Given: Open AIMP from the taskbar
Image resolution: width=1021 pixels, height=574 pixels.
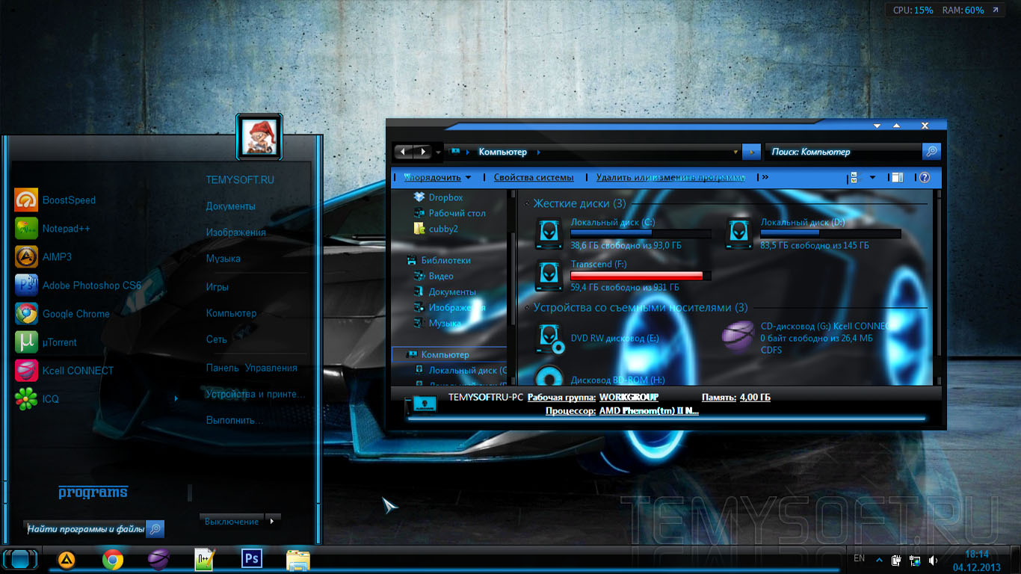Looking at the screenshot, I should point(67,560).
